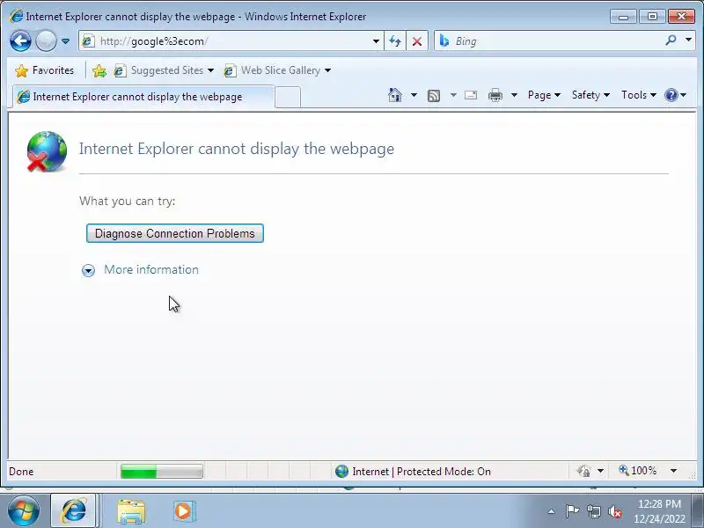The image size is (704, 528).
Task: Open the Windows Start menu
Action: 23,511
